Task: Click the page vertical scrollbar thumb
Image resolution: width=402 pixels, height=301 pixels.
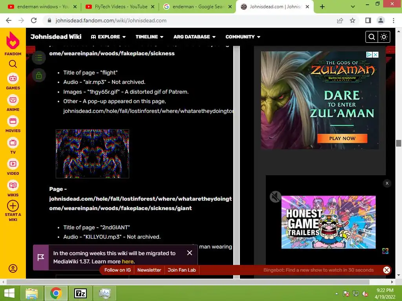Action: point(398,143)
